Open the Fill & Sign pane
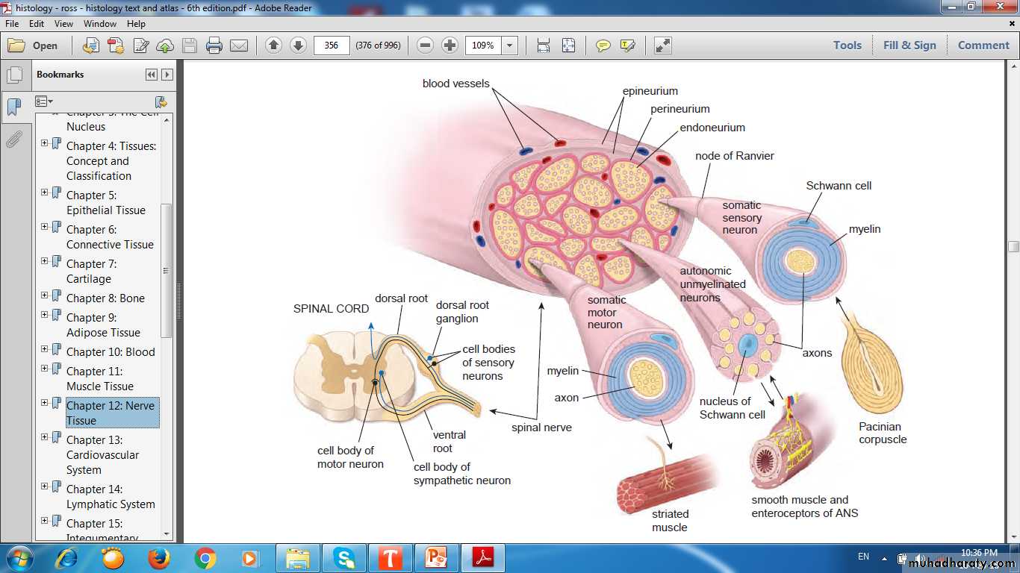 pos(909,46)
